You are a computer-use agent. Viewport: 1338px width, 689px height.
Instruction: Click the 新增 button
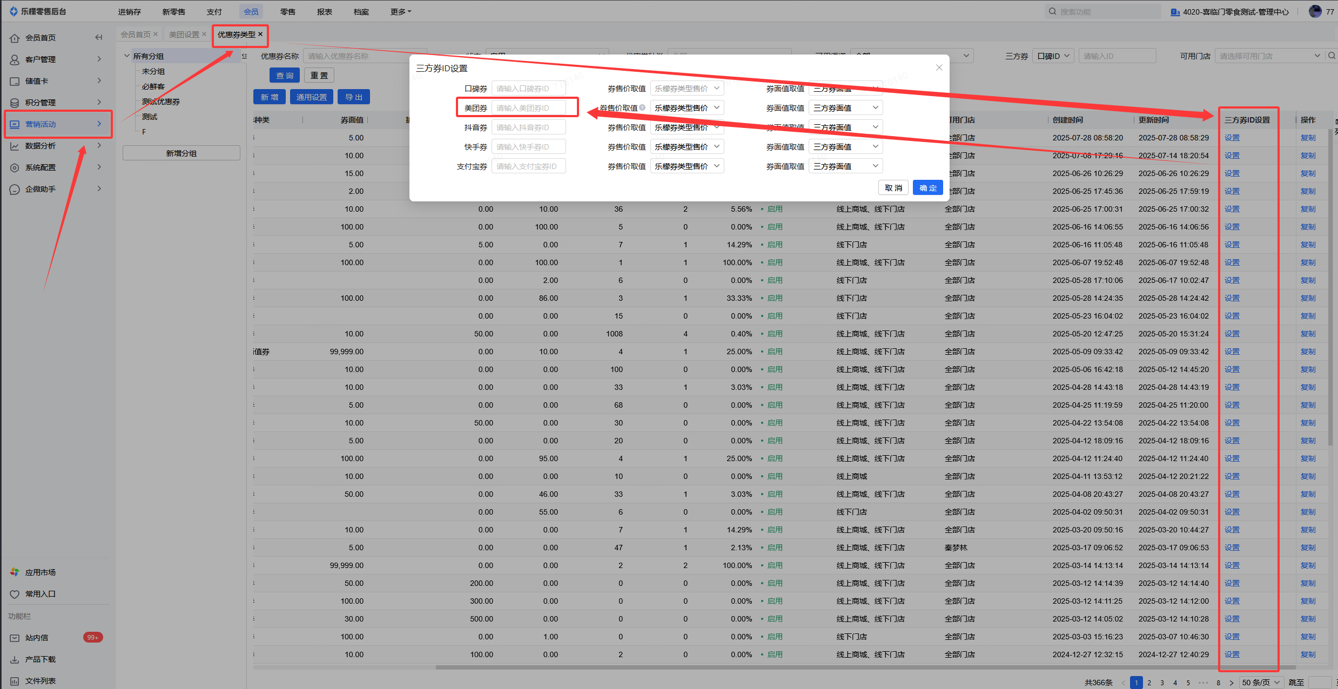[x=270, y=97]
